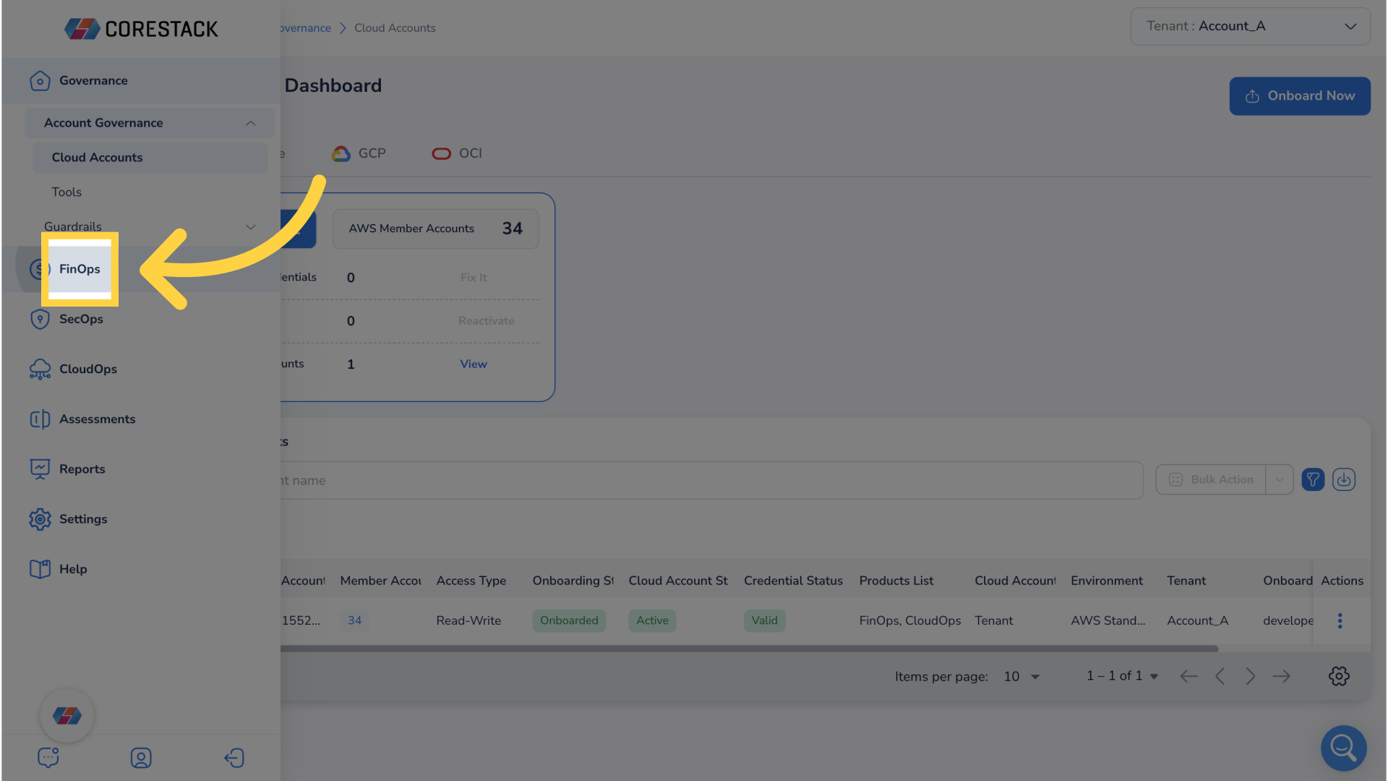This screenshot has height=781, width=1388.
Task: Open the search help bubble at bottom right
Action: pos(1344,748)
